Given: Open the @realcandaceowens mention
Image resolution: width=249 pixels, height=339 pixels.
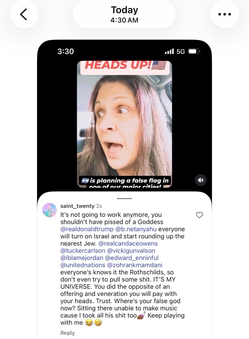Looking at the screenshot, I should [x=128, y=243].
